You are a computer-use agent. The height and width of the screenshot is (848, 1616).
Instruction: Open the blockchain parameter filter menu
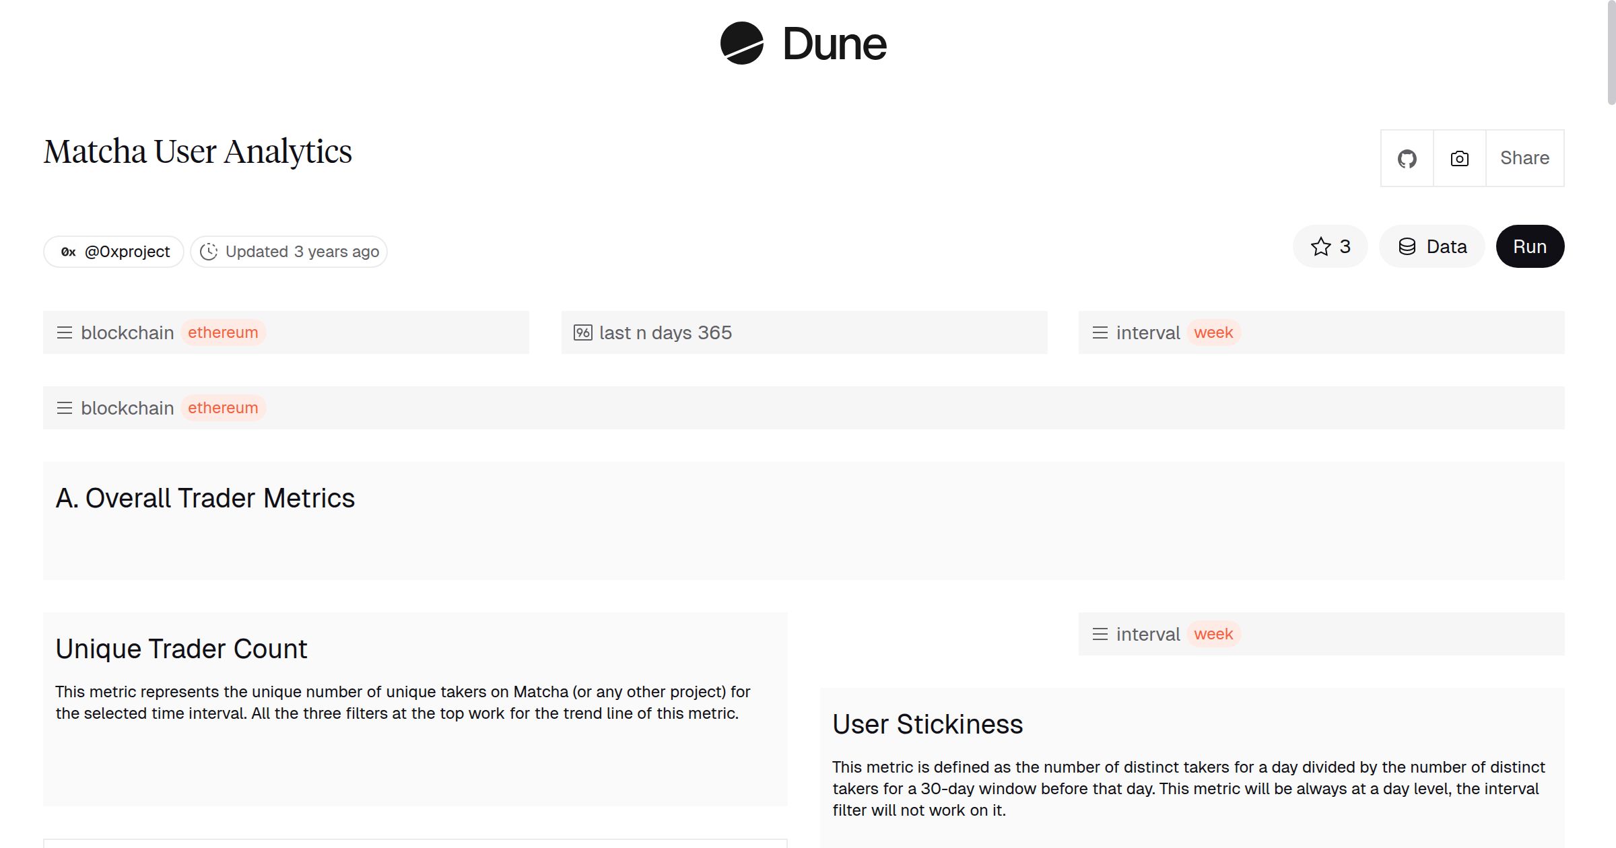click(x=65, y=332)
